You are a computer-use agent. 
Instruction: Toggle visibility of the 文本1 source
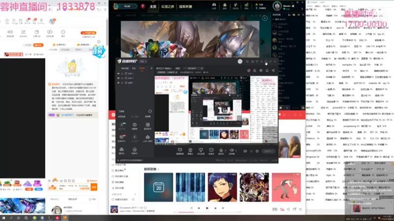(x=119, y=74)
